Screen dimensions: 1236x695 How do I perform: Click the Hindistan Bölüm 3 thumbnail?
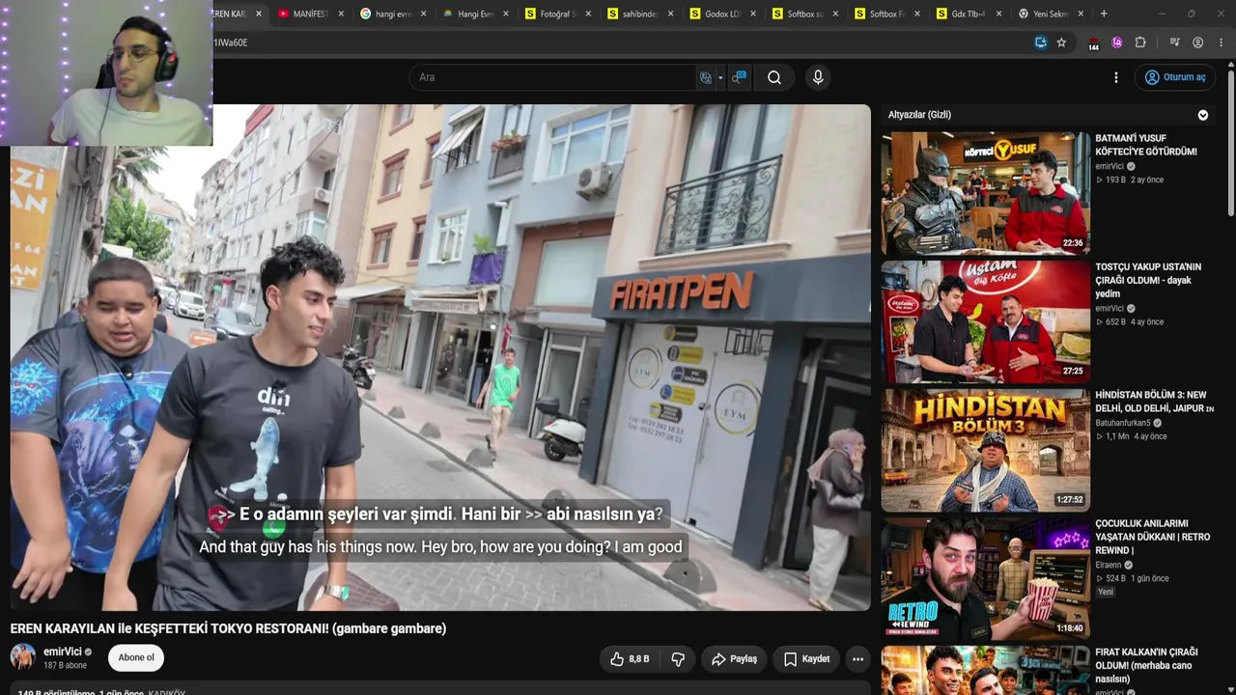(x=986, y=450)
